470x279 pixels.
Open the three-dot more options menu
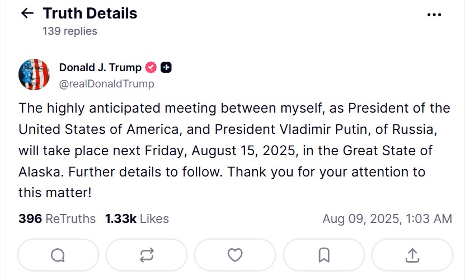(434, 15)
